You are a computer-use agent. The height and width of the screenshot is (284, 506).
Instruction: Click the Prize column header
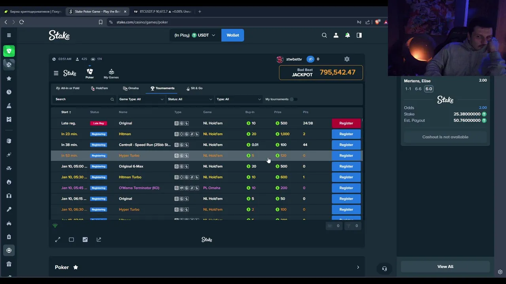tap(278, 112)
